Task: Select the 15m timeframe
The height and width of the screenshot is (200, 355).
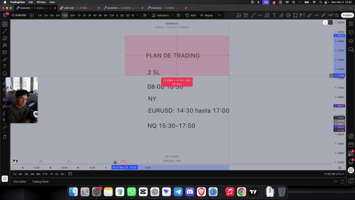Action: 65,15
